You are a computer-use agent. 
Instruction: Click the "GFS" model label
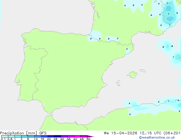click(43, 133)
